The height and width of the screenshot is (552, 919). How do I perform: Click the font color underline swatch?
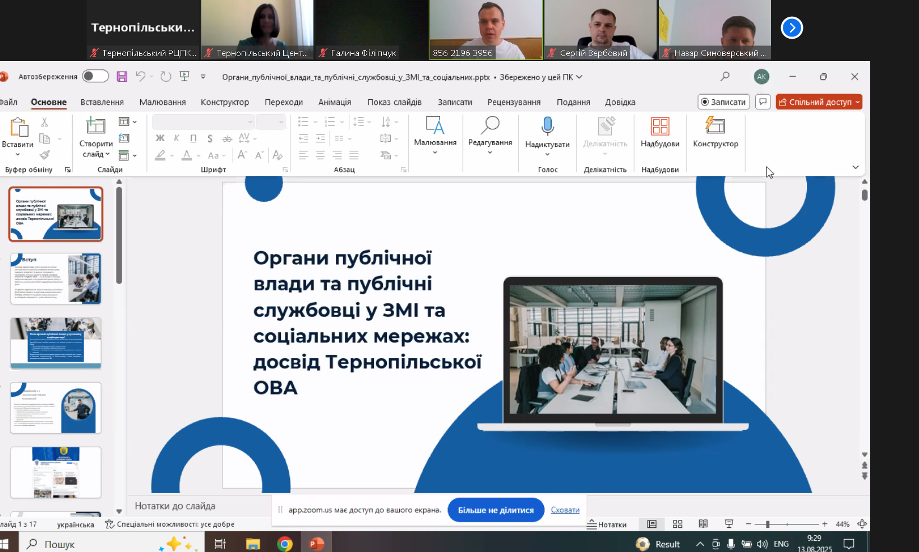(187, 155)
